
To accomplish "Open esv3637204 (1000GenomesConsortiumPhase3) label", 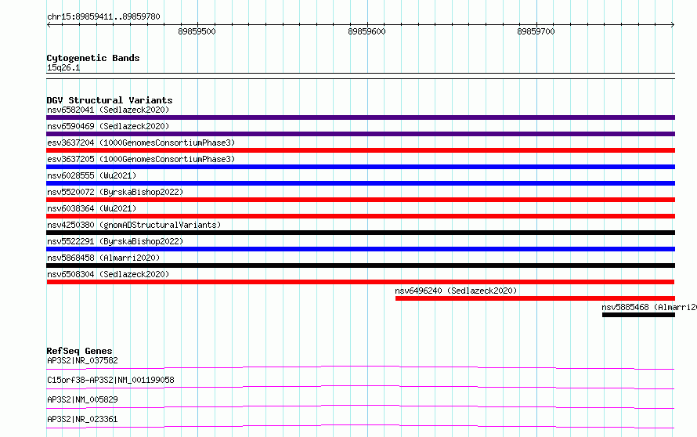I will [141, 143].
